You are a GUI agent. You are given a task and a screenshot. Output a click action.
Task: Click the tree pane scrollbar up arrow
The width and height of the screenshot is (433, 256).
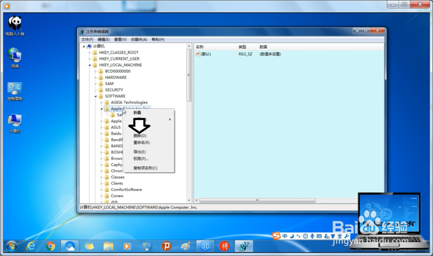pos(189,46)
